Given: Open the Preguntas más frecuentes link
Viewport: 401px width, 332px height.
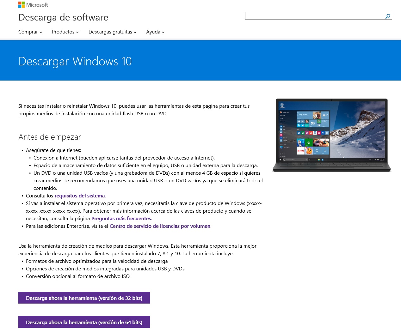Looking at the screenshot, I should tap(121, 219).
